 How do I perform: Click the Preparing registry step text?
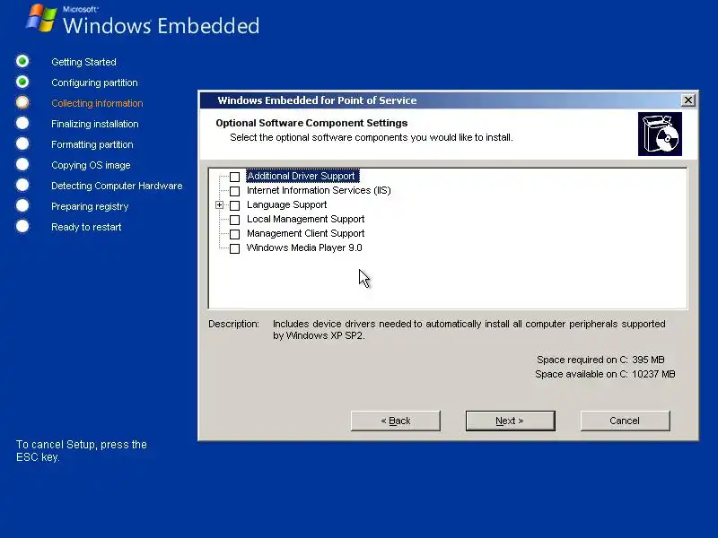click(90, 206)
